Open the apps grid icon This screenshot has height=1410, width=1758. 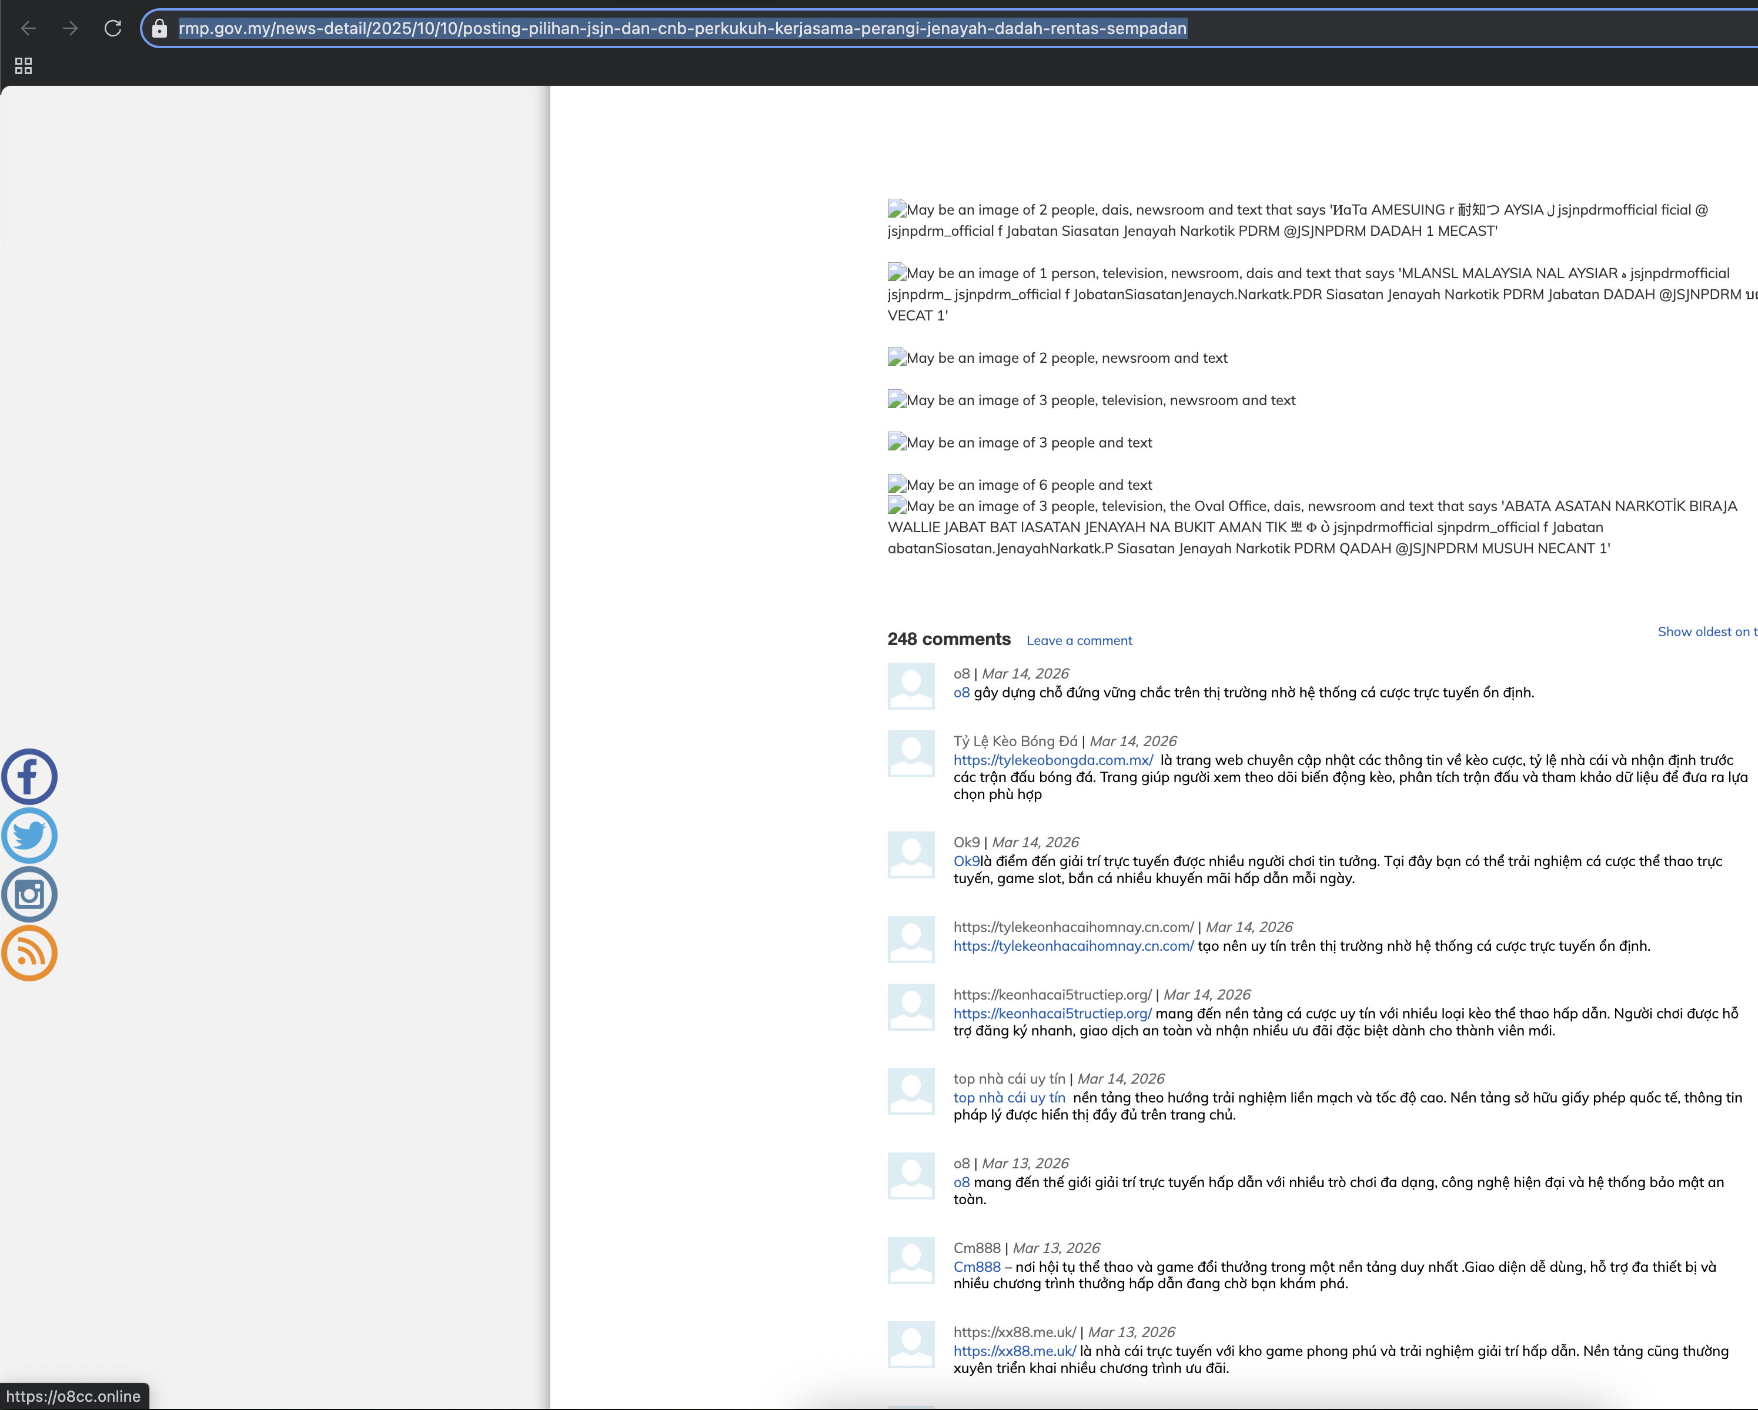click(24, 66)
